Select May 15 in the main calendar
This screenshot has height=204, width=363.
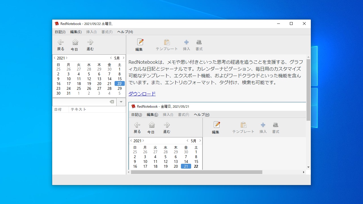120,79
